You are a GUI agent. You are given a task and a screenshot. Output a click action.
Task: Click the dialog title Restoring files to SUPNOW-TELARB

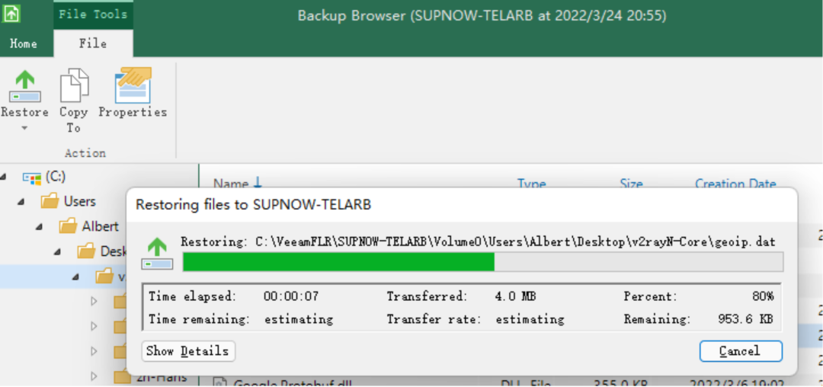coord(254,205)
